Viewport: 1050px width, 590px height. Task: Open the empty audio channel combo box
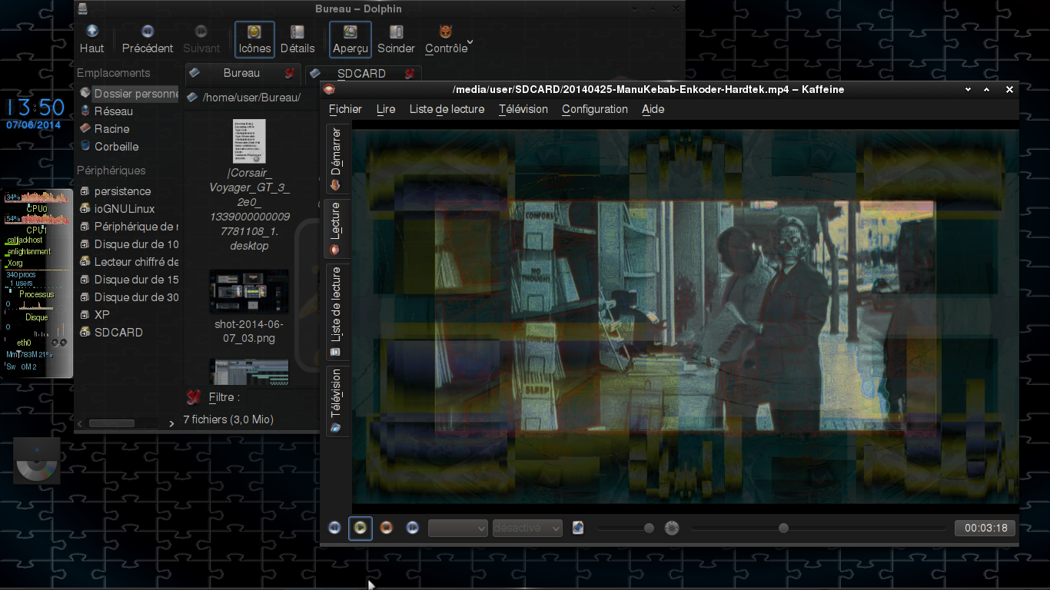click(458, 529)
